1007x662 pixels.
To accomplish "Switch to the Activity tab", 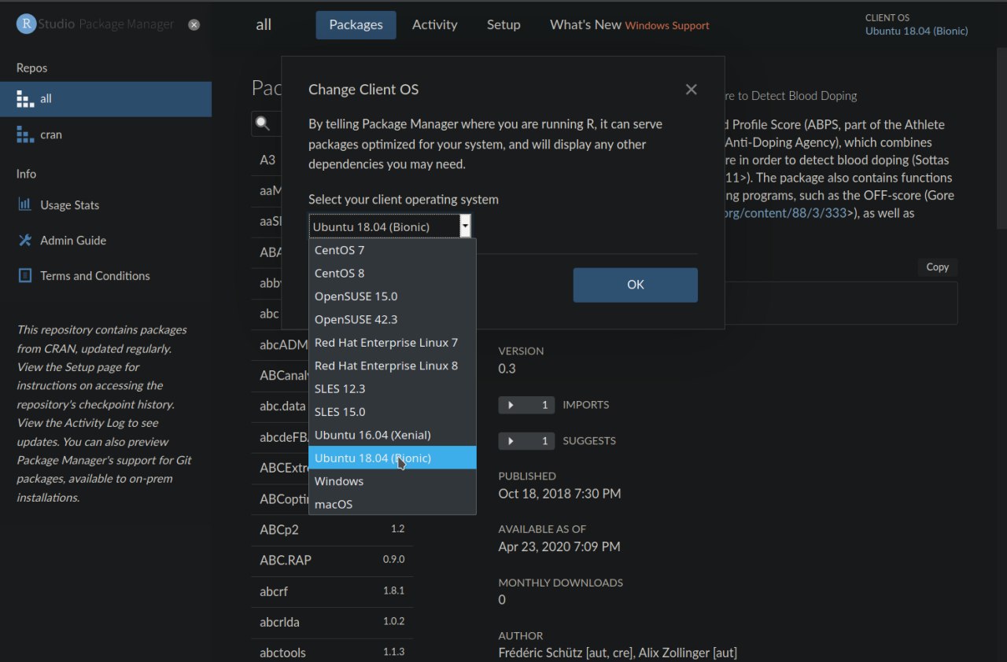I will [434, 24].
